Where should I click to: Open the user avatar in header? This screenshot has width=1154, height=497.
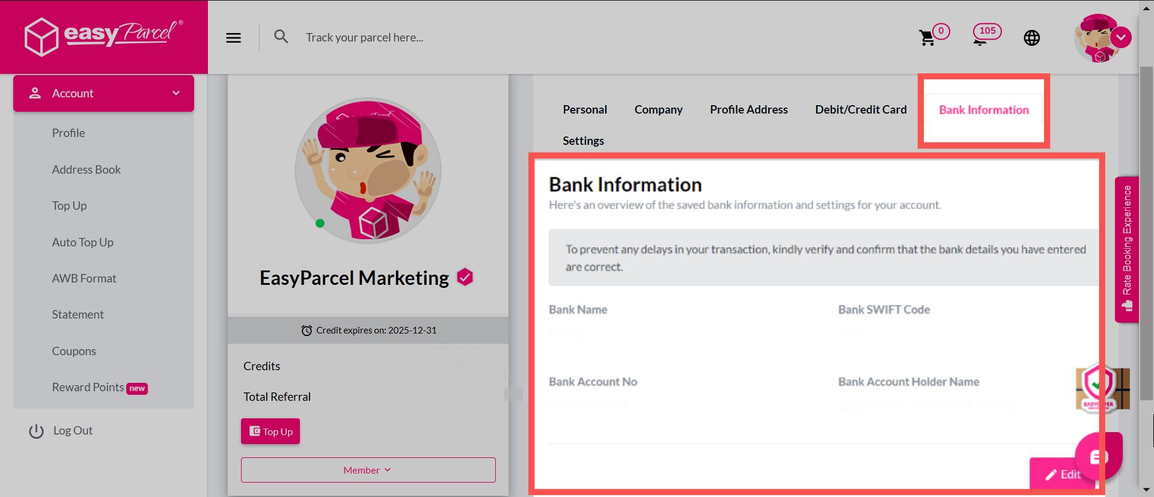(1096, 38)
